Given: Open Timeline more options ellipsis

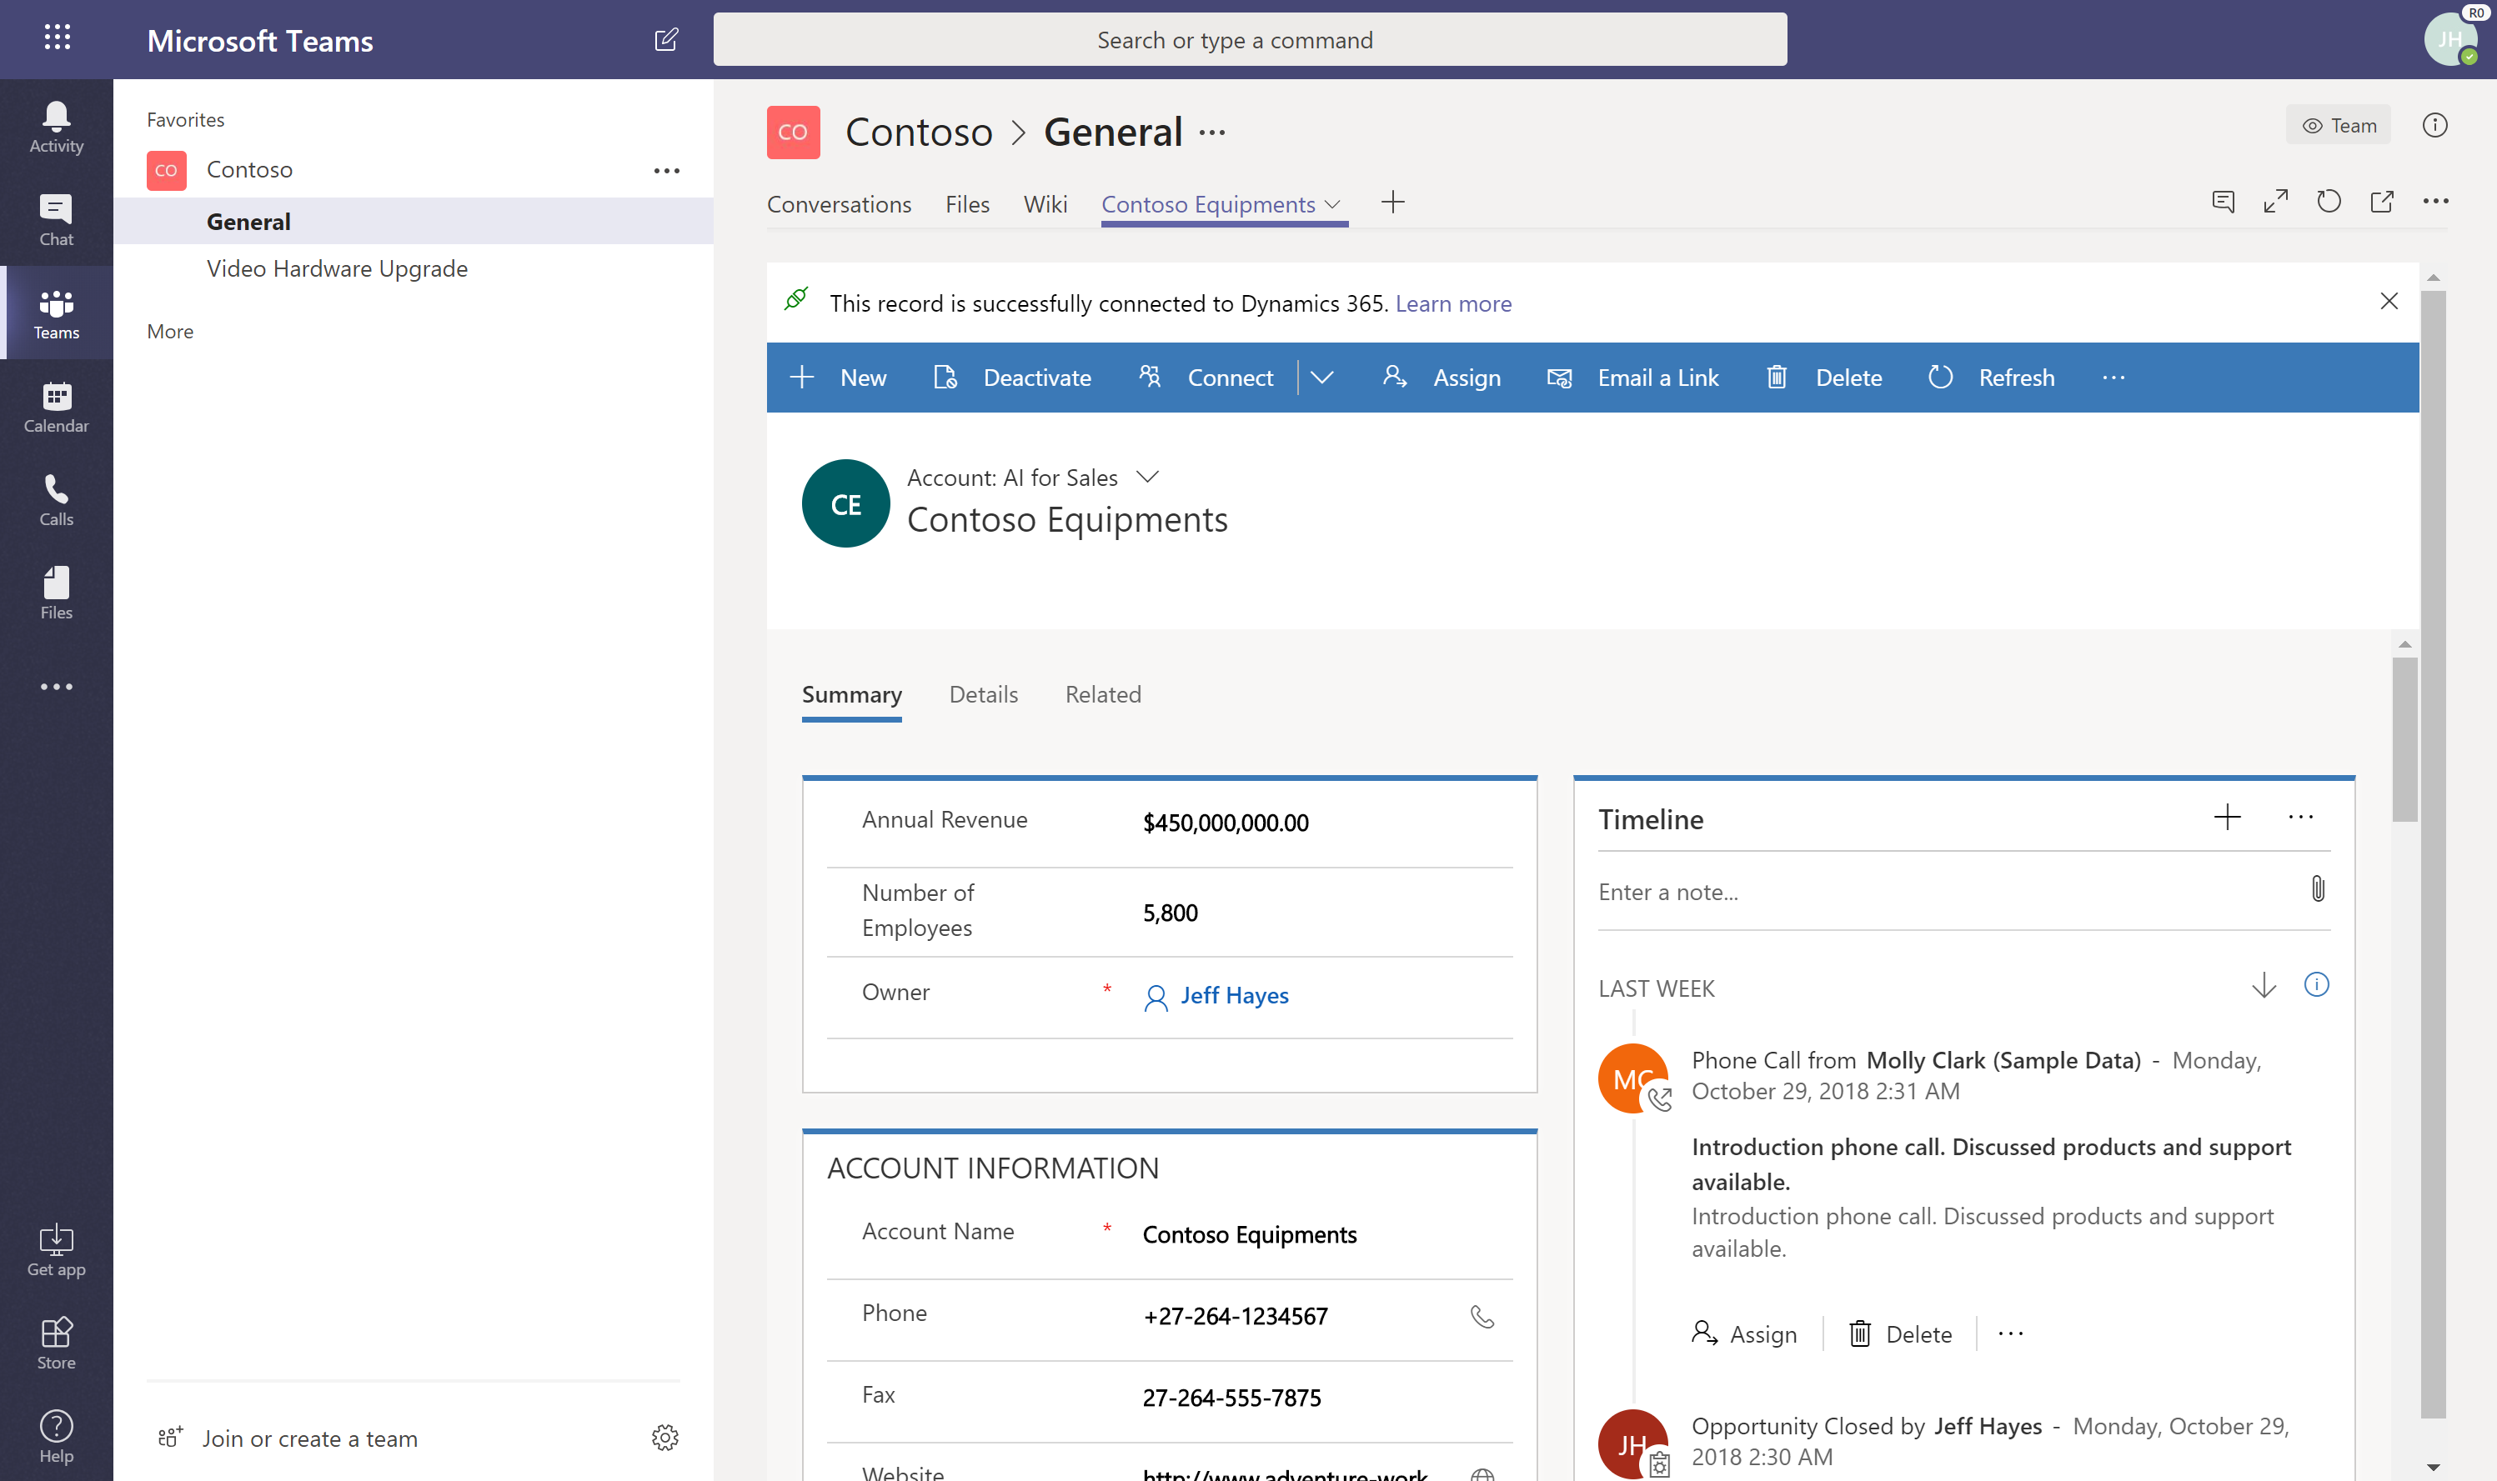Looking at the screenshot, I should [x=2300, y=818].
